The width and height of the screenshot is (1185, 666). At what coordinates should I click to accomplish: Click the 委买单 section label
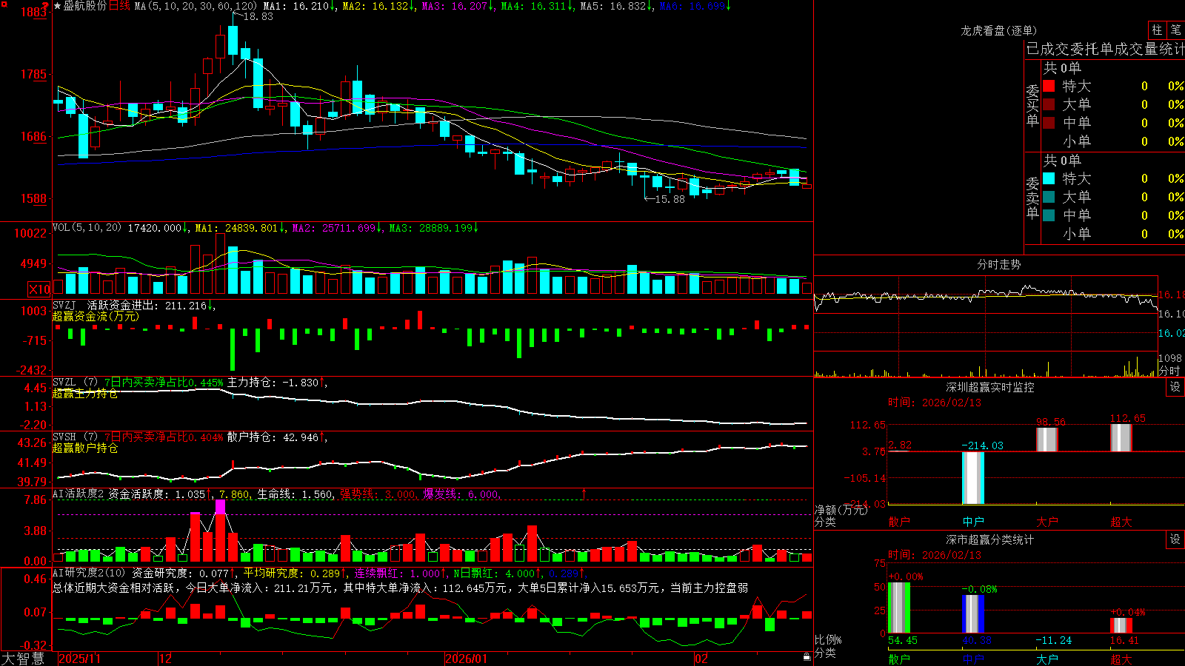1032,105
